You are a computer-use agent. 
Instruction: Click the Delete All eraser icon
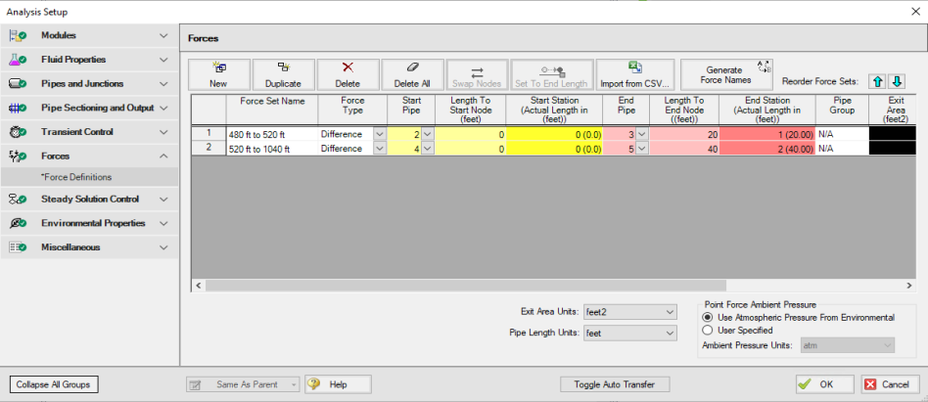pos(412,68)
